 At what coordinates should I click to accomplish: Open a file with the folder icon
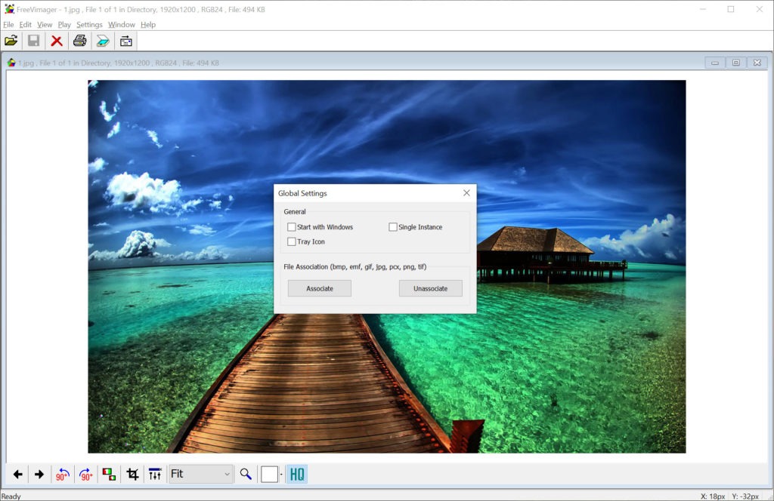[11, 41]
